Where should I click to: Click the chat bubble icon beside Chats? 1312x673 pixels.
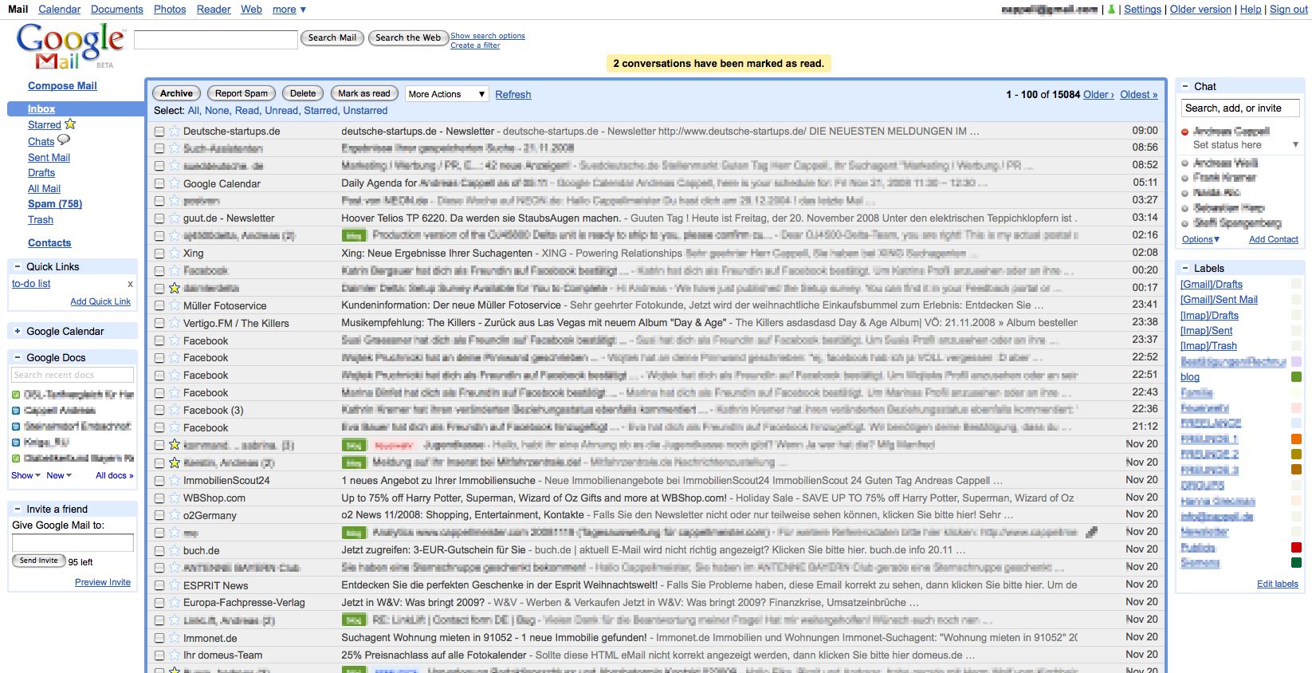coord(64,140)
